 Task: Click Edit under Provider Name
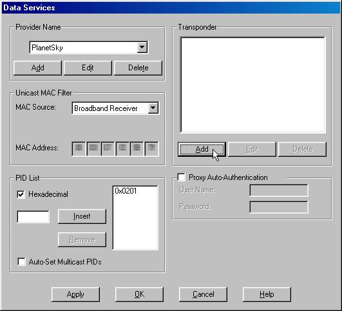88,68
